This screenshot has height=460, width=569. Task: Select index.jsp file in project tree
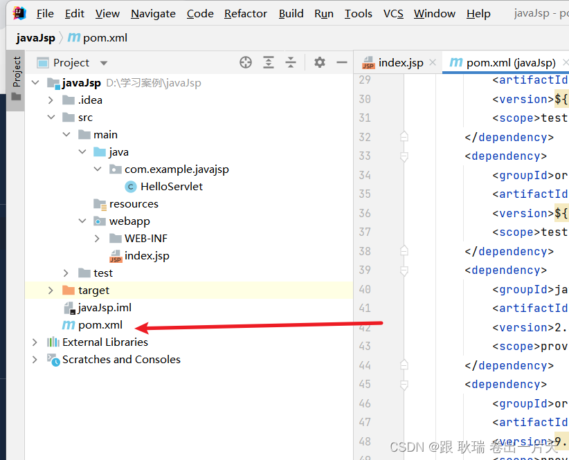pos(147,256)
